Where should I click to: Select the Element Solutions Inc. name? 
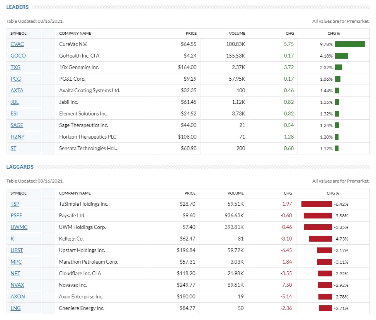pos(83,113)
